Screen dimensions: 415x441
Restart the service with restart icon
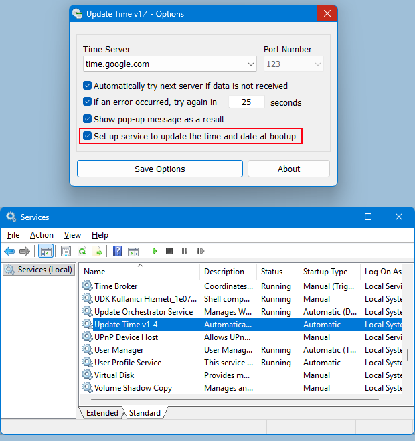200,251
